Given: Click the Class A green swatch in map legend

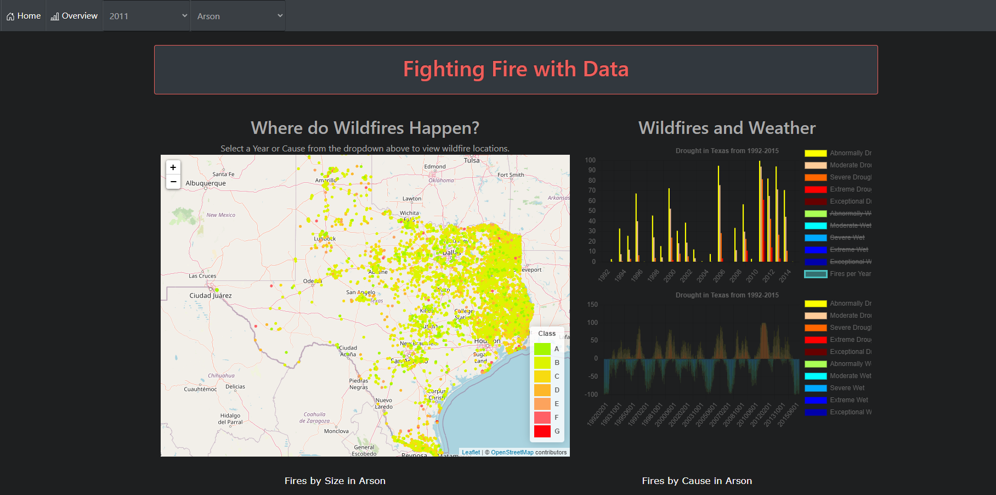Looking at the screenshot, I should click(x=542, y=348).
